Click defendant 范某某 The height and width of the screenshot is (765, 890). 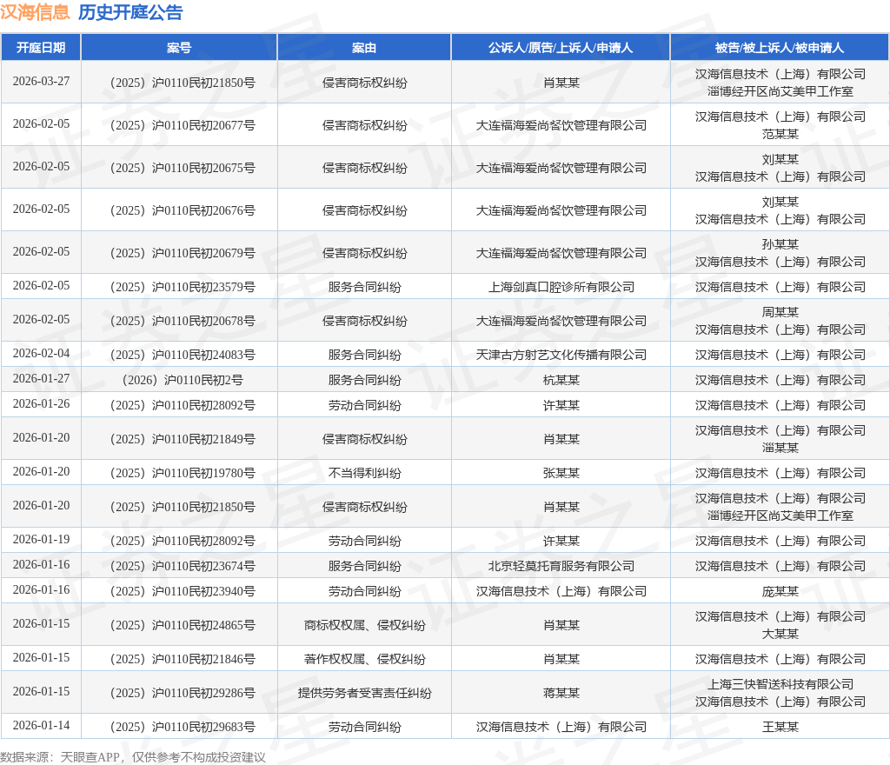tap(780, 135)
